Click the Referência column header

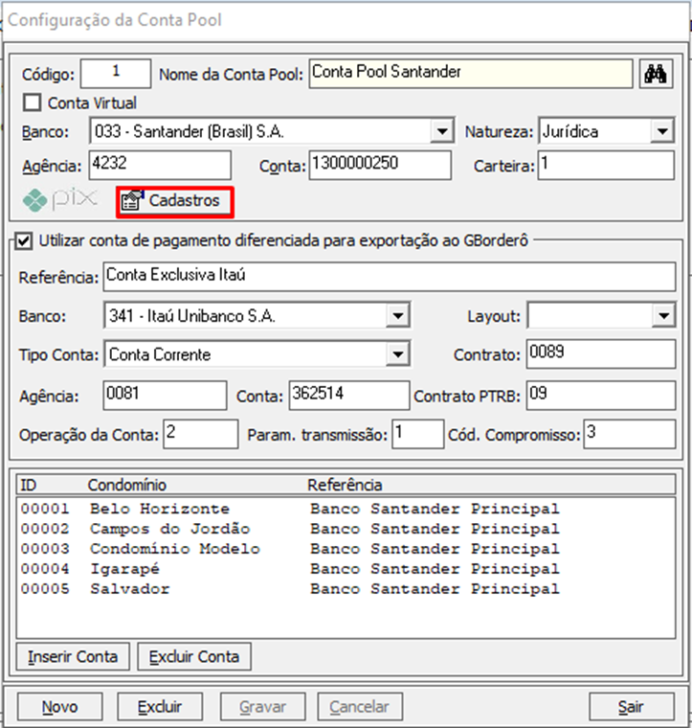click(346, 486)
